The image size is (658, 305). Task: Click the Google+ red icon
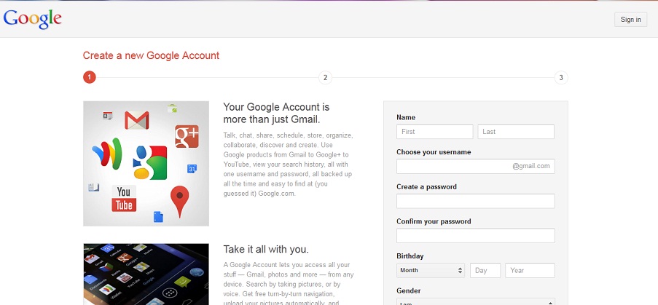click(x=187, y=136)
